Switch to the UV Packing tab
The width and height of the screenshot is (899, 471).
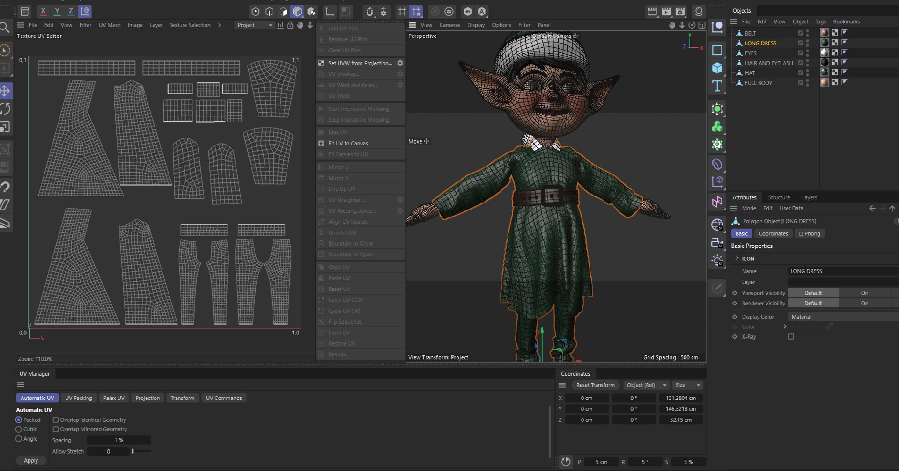tap(79, 398)
